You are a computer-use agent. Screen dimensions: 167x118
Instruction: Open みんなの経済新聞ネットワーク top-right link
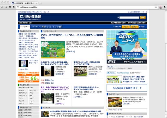pos(138,12)
